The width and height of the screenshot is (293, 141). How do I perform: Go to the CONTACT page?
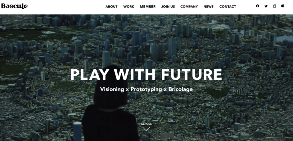coord(227,7)
